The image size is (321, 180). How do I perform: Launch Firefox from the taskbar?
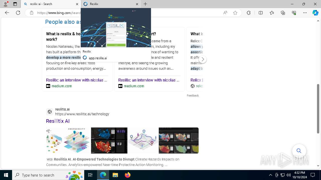(x=127, y=175)
